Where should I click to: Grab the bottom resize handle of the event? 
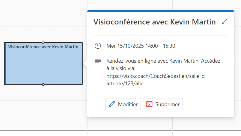pos(43,85)
